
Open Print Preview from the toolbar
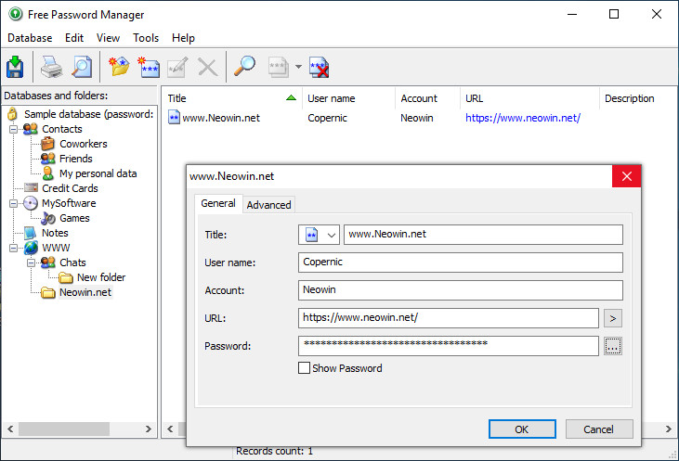82,67
